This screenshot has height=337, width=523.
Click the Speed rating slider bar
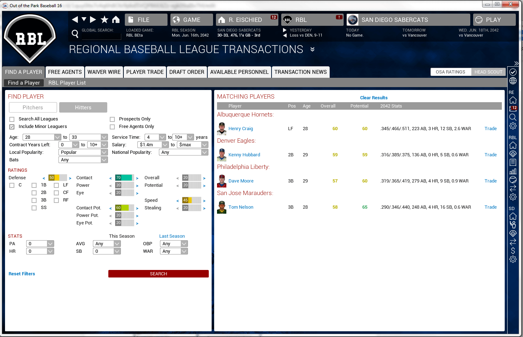pos(192,200)
